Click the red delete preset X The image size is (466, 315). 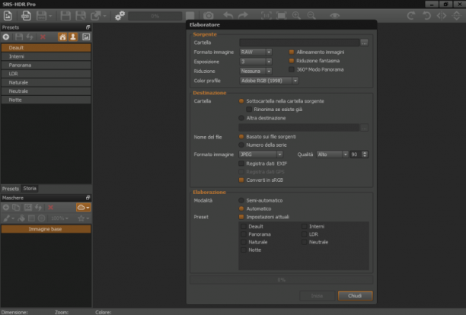coord(43,37)
